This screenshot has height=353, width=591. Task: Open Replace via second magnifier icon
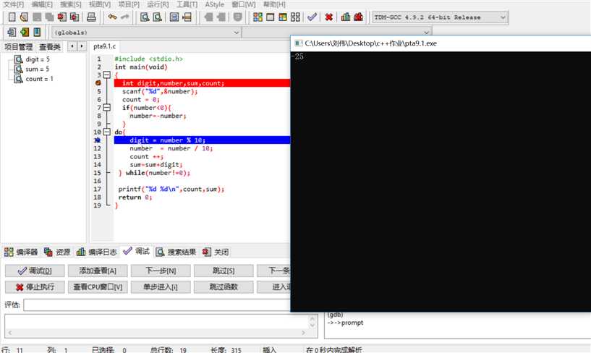coord(157,17)
